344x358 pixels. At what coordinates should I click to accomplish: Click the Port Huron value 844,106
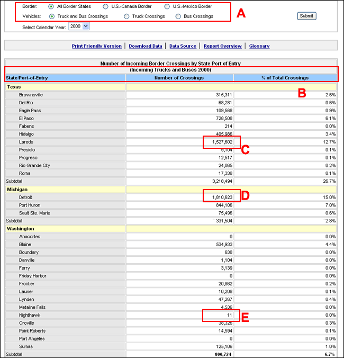coord(224,205)
